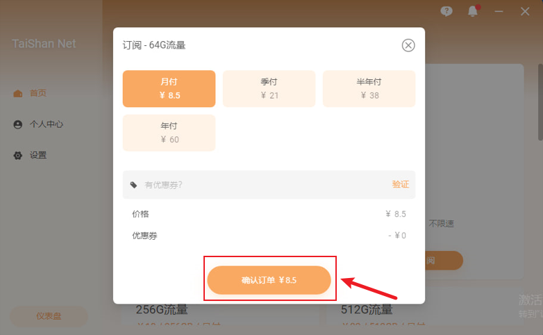Viewport: 543px width, 335px height.
Task: Close the TaiShan Net window
Action: pyautogui.click(x=525, y=11)
